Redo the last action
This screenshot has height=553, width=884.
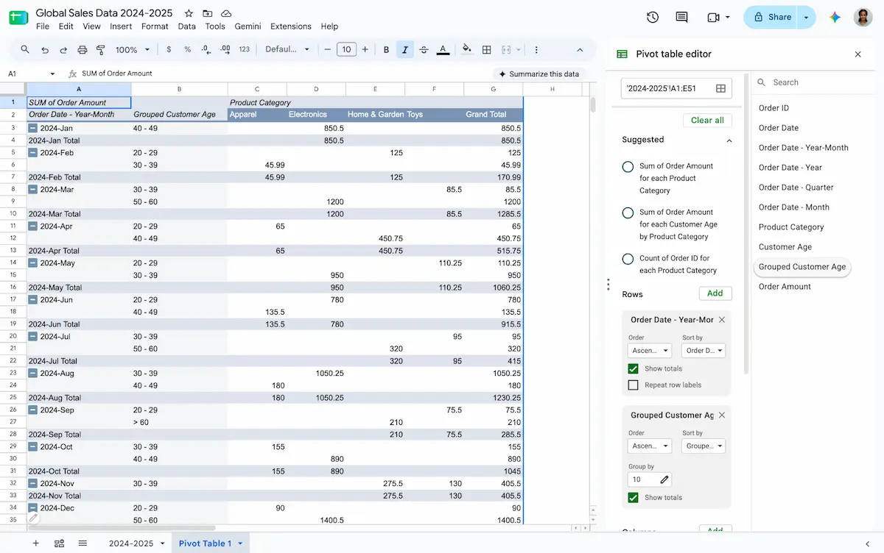(x=63, y=49)
